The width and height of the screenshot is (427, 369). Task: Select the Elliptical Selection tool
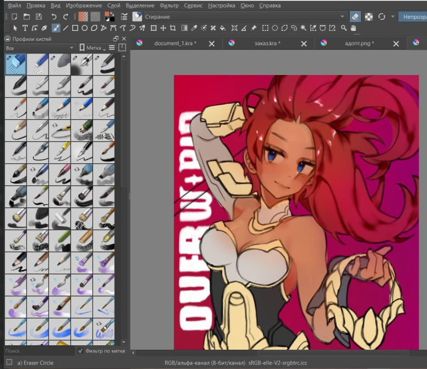(275, 28)
